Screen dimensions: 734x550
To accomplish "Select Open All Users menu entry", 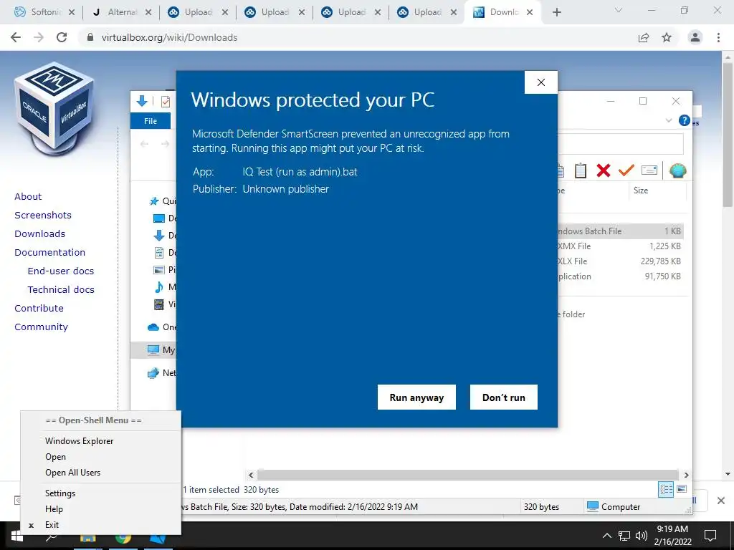I will 72,473.
